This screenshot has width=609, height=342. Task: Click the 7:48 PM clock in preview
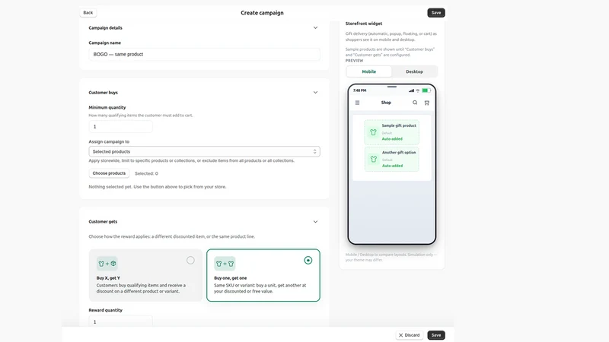[x=359, y=90]
